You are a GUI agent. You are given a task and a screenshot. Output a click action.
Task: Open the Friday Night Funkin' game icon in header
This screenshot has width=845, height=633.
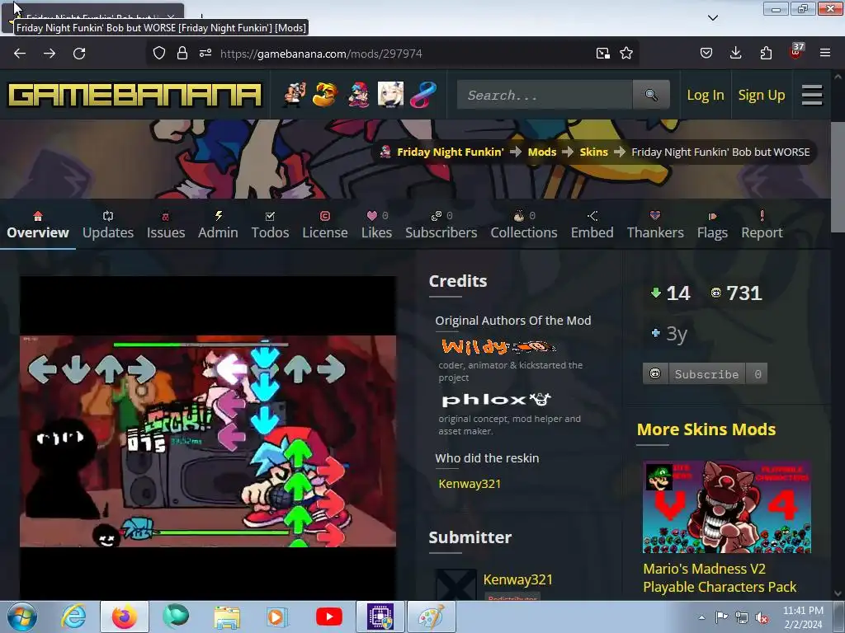pyautogui.click(x=358, y=95)
